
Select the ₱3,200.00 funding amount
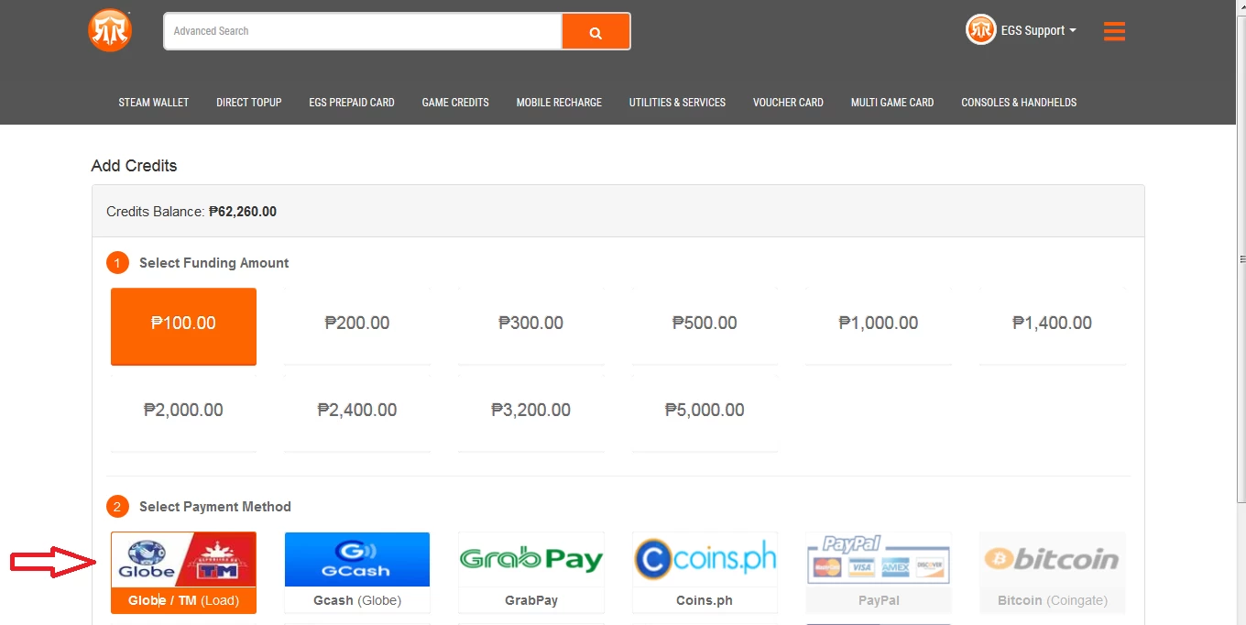click(531, 413)
